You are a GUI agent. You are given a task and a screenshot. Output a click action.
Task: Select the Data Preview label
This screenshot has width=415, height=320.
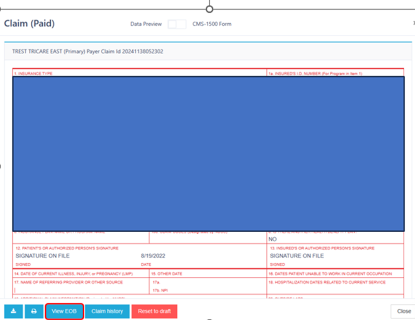coord(146,24)
